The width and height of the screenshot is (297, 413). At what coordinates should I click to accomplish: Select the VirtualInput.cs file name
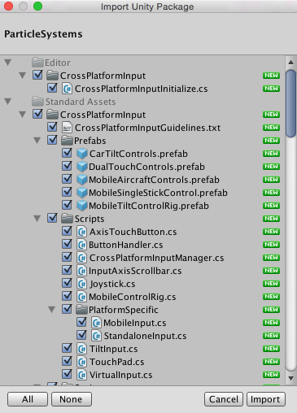[x=121, y=375]
